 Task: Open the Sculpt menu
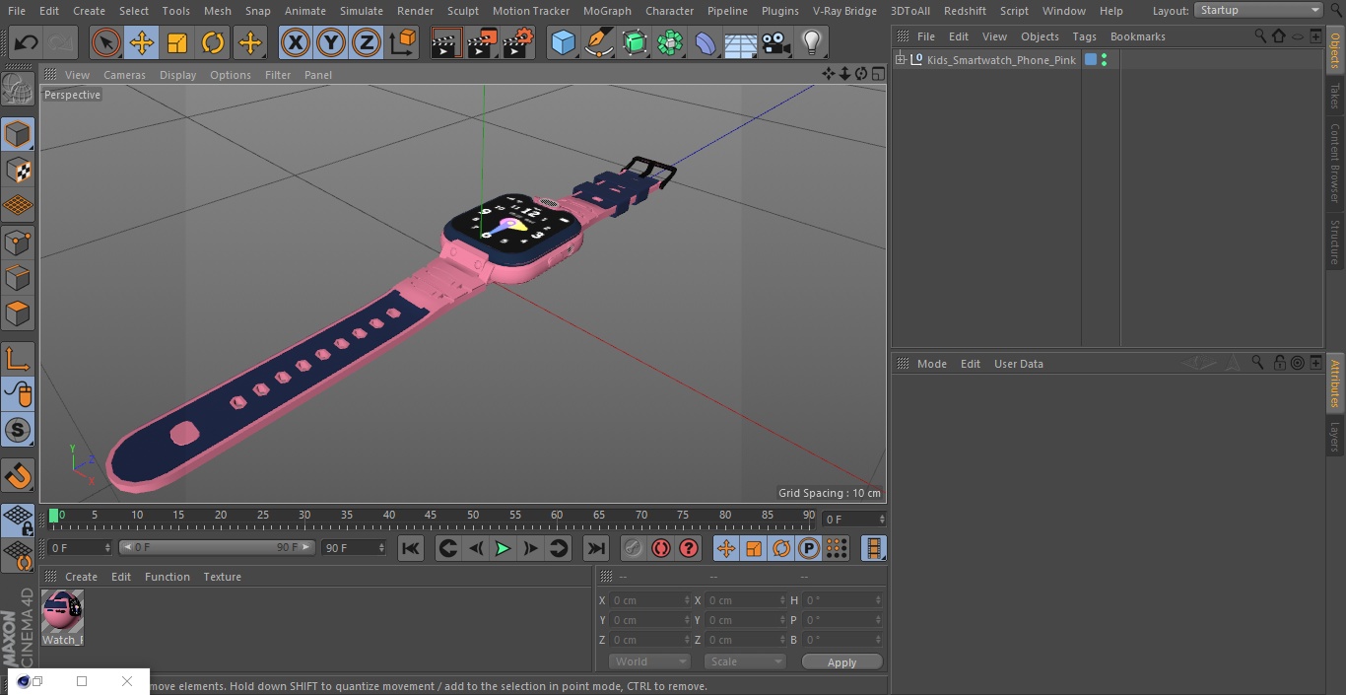point(462,11)
